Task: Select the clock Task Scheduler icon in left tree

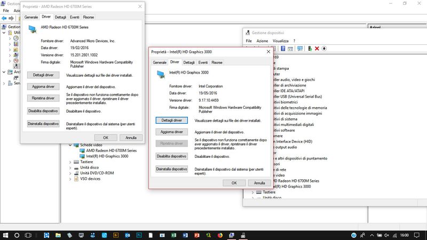Action: (16, 38)
